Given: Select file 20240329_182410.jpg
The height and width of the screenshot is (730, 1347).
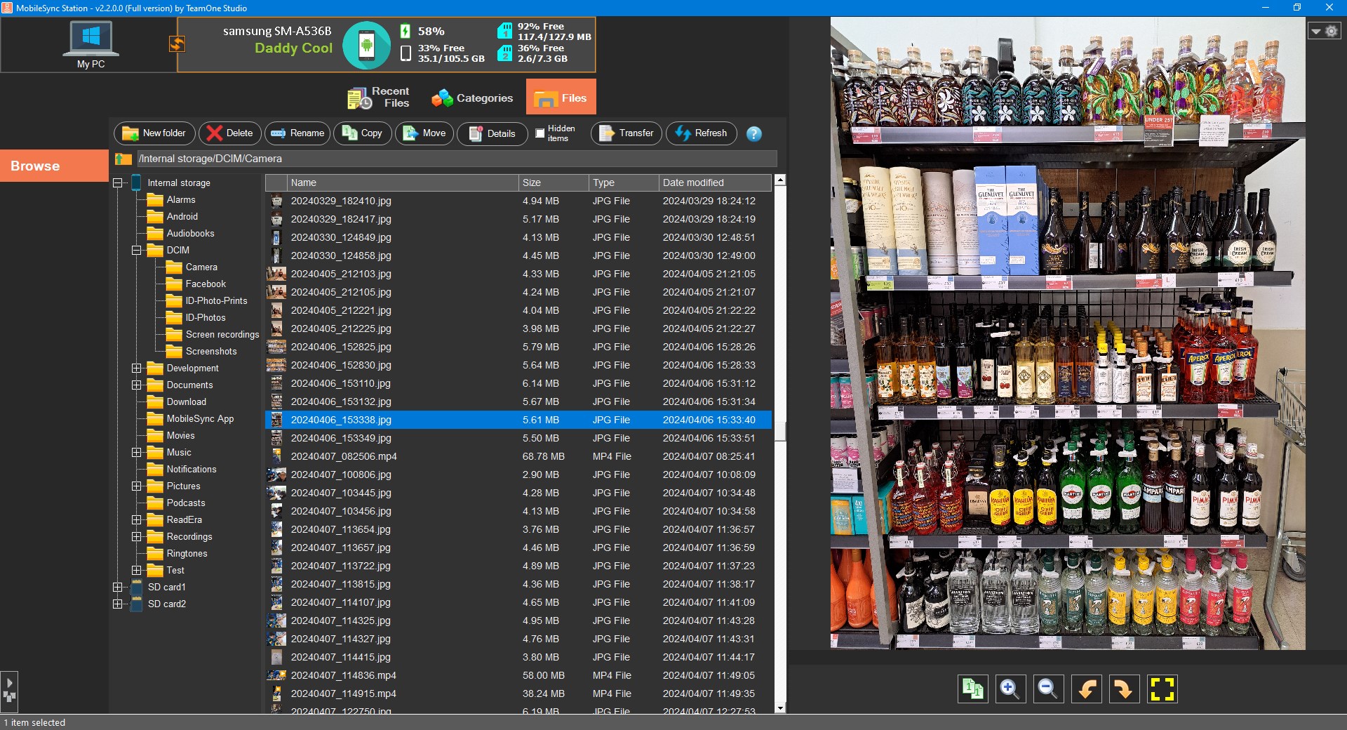Looking at the screenshot, I should (518, 201).
